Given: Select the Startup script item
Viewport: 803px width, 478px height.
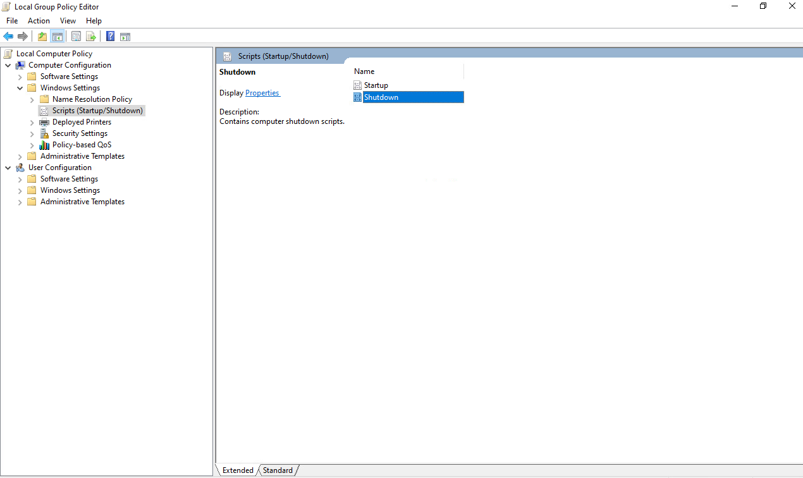Looking at the screenshot, I should click(x=376, y=85).
